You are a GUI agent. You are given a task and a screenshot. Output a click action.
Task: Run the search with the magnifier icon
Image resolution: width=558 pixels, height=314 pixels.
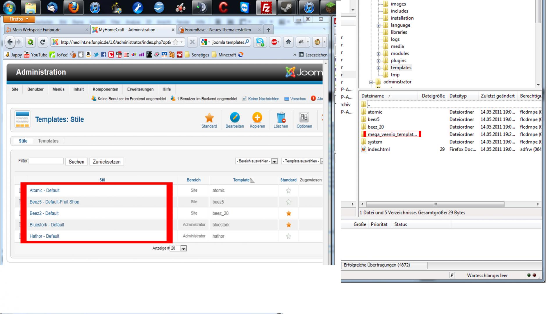(x=247, y=42)
